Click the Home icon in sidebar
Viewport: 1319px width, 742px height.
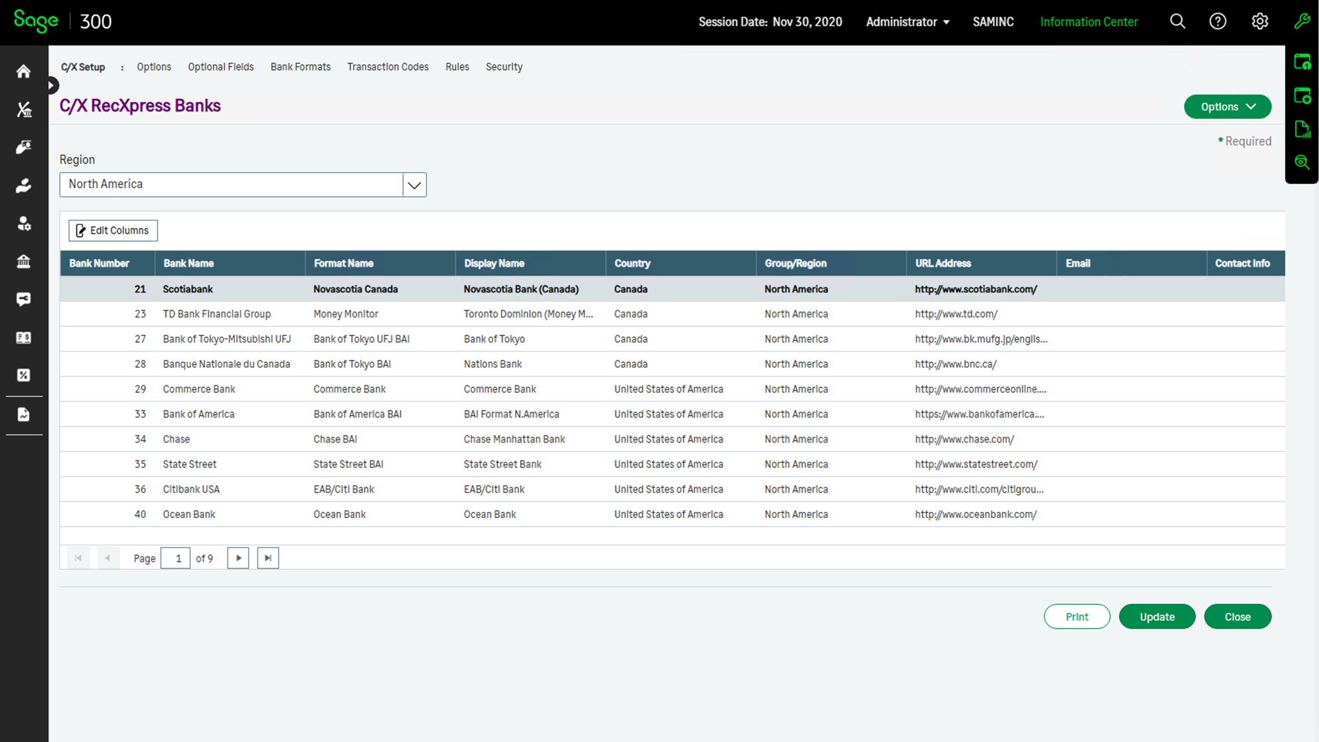pos(23,71)
